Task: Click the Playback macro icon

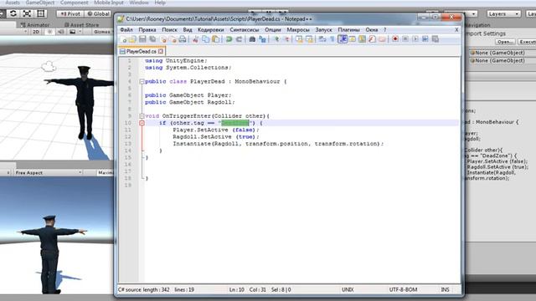Action: coord(415,39)
